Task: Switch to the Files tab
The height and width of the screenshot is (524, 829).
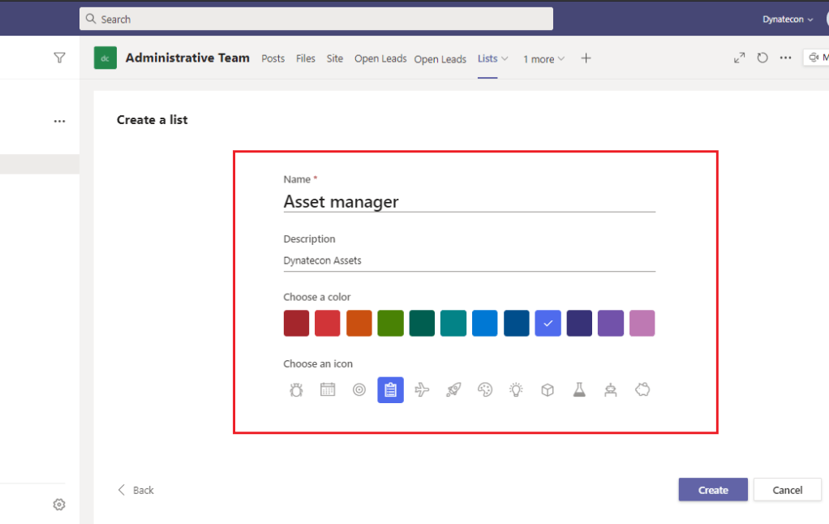Action: [x=306, y=58]
